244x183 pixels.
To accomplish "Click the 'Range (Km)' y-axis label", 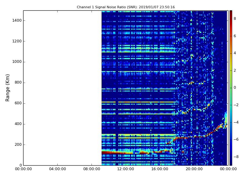I will [x=7, y=88].
